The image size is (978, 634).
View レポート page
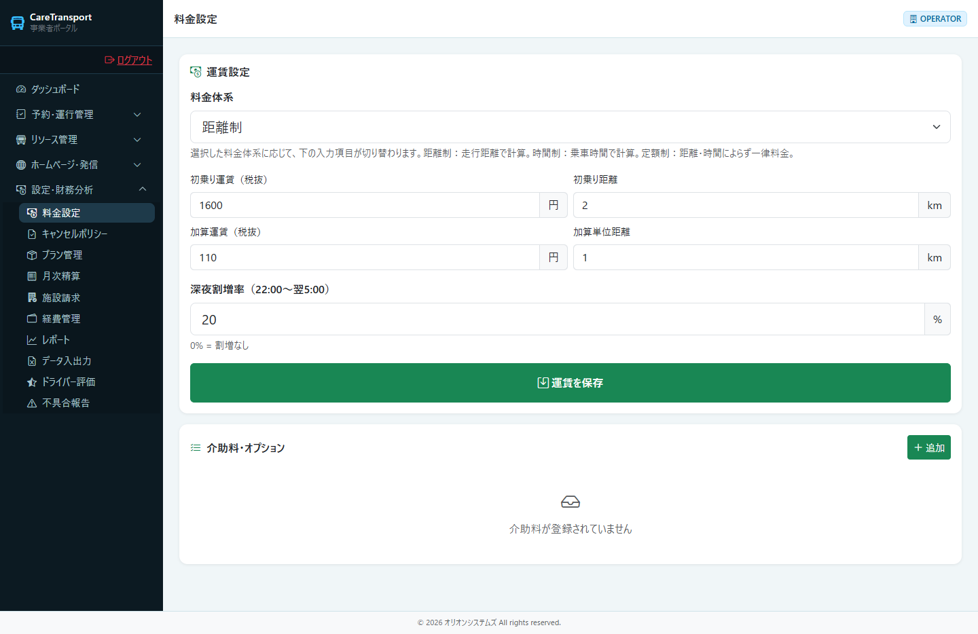(x=87, y=340)
